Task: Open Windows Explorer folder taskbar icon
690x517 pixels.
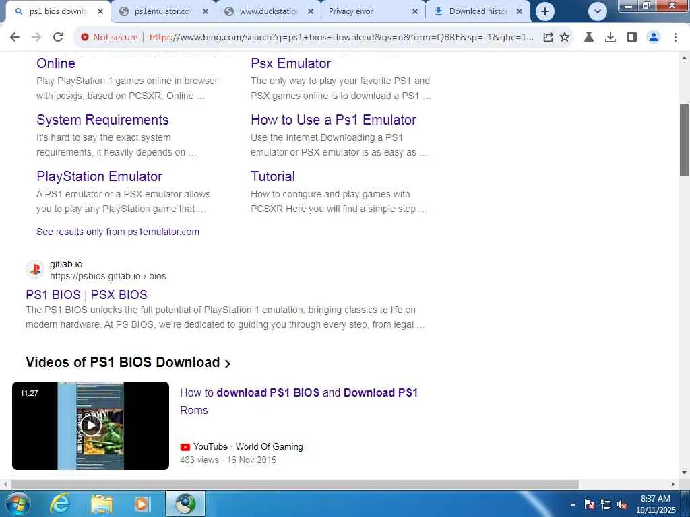Action: point(102,504)
